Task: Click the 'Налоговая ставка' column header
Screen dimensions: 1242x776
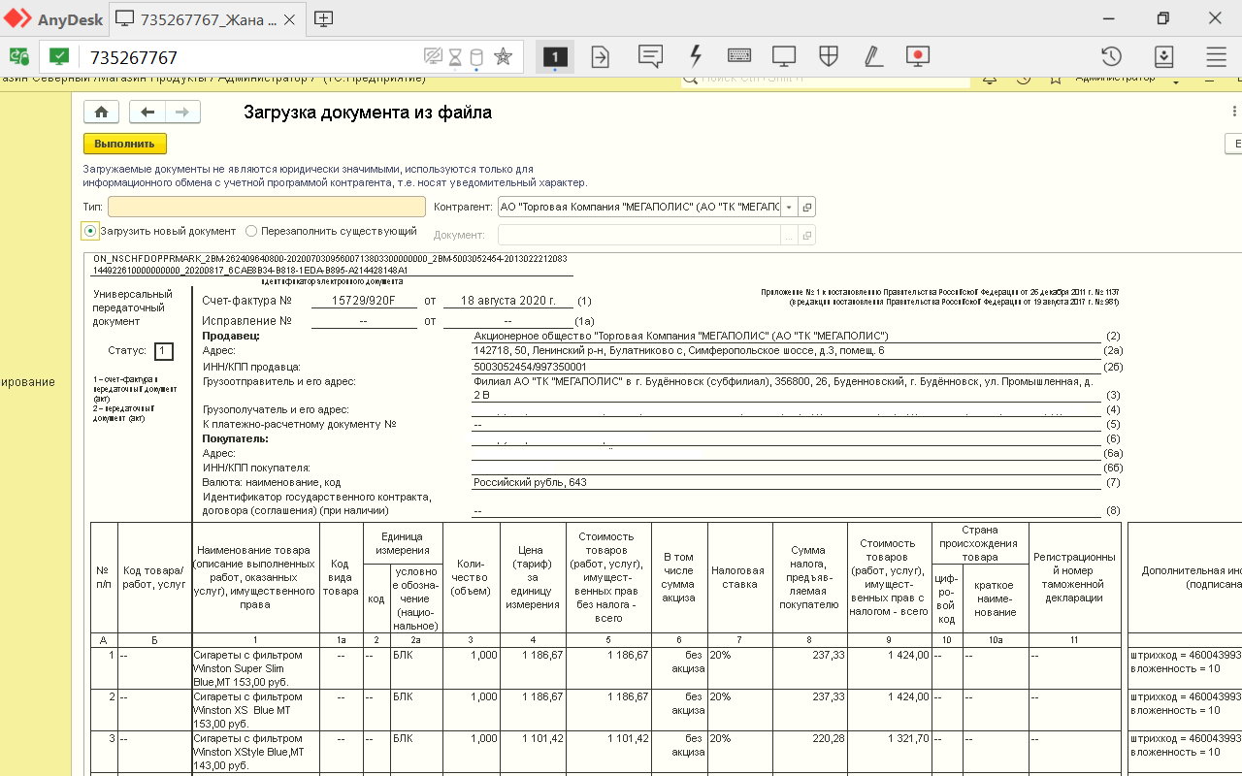Action: point(740,577)
